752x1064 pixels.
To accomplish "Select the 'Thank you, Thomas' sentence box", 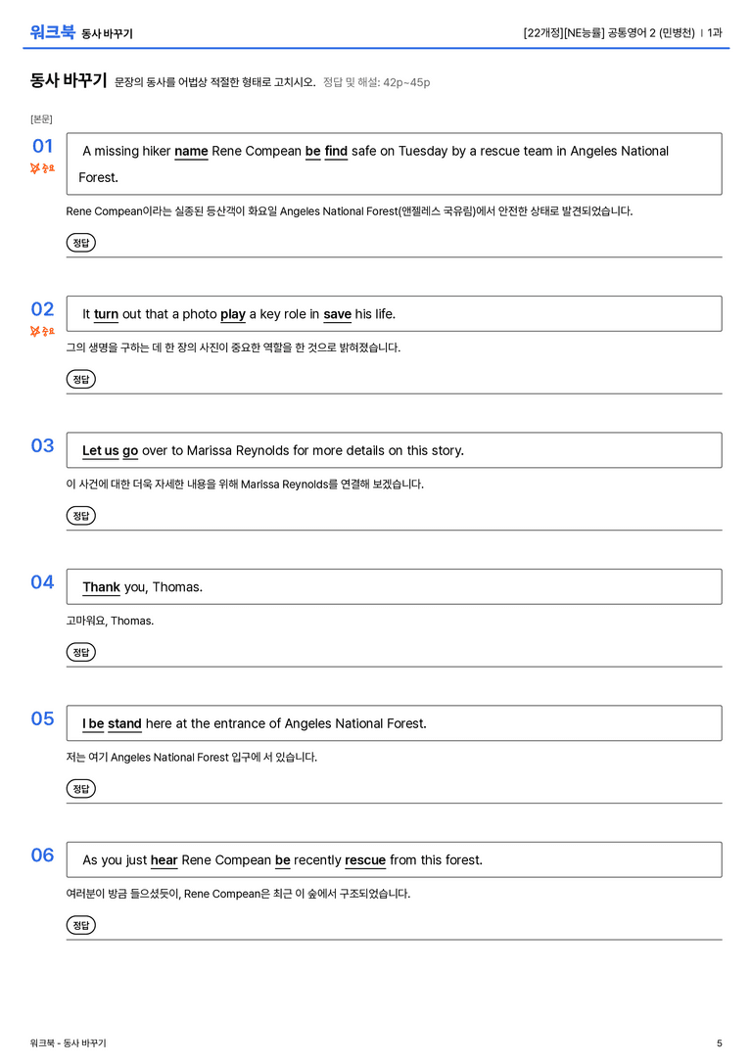I will click(394, 586).
